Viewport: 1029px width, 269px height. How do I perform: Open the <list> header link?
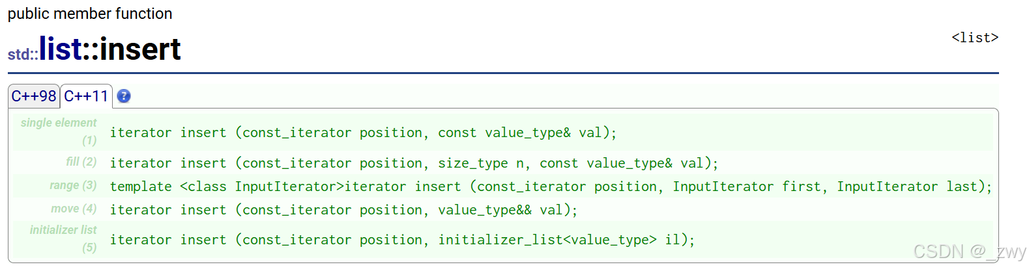pyautogui.click(x=974, y=38)
